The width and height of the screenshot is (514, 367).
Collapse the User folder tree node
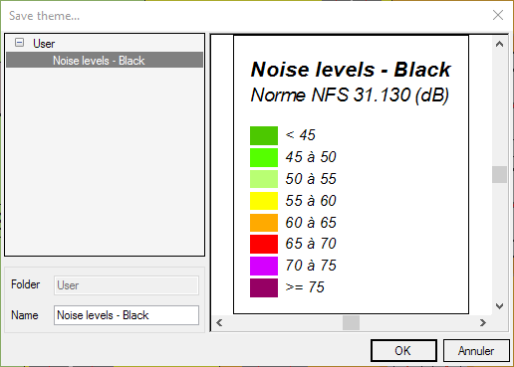pyautogui.click(x=19, y=43)
